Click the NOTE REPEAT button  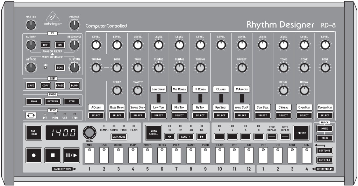(x=285, y=137)
